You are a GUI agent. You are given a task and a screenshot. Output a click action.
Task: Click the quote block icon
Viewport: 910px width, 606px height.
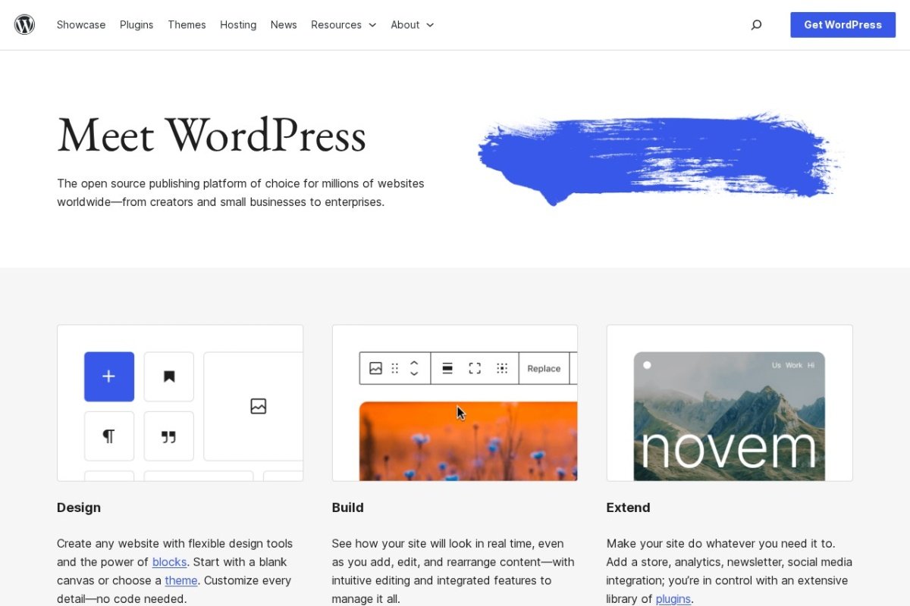pyautogui.click(x=169, y=436)
